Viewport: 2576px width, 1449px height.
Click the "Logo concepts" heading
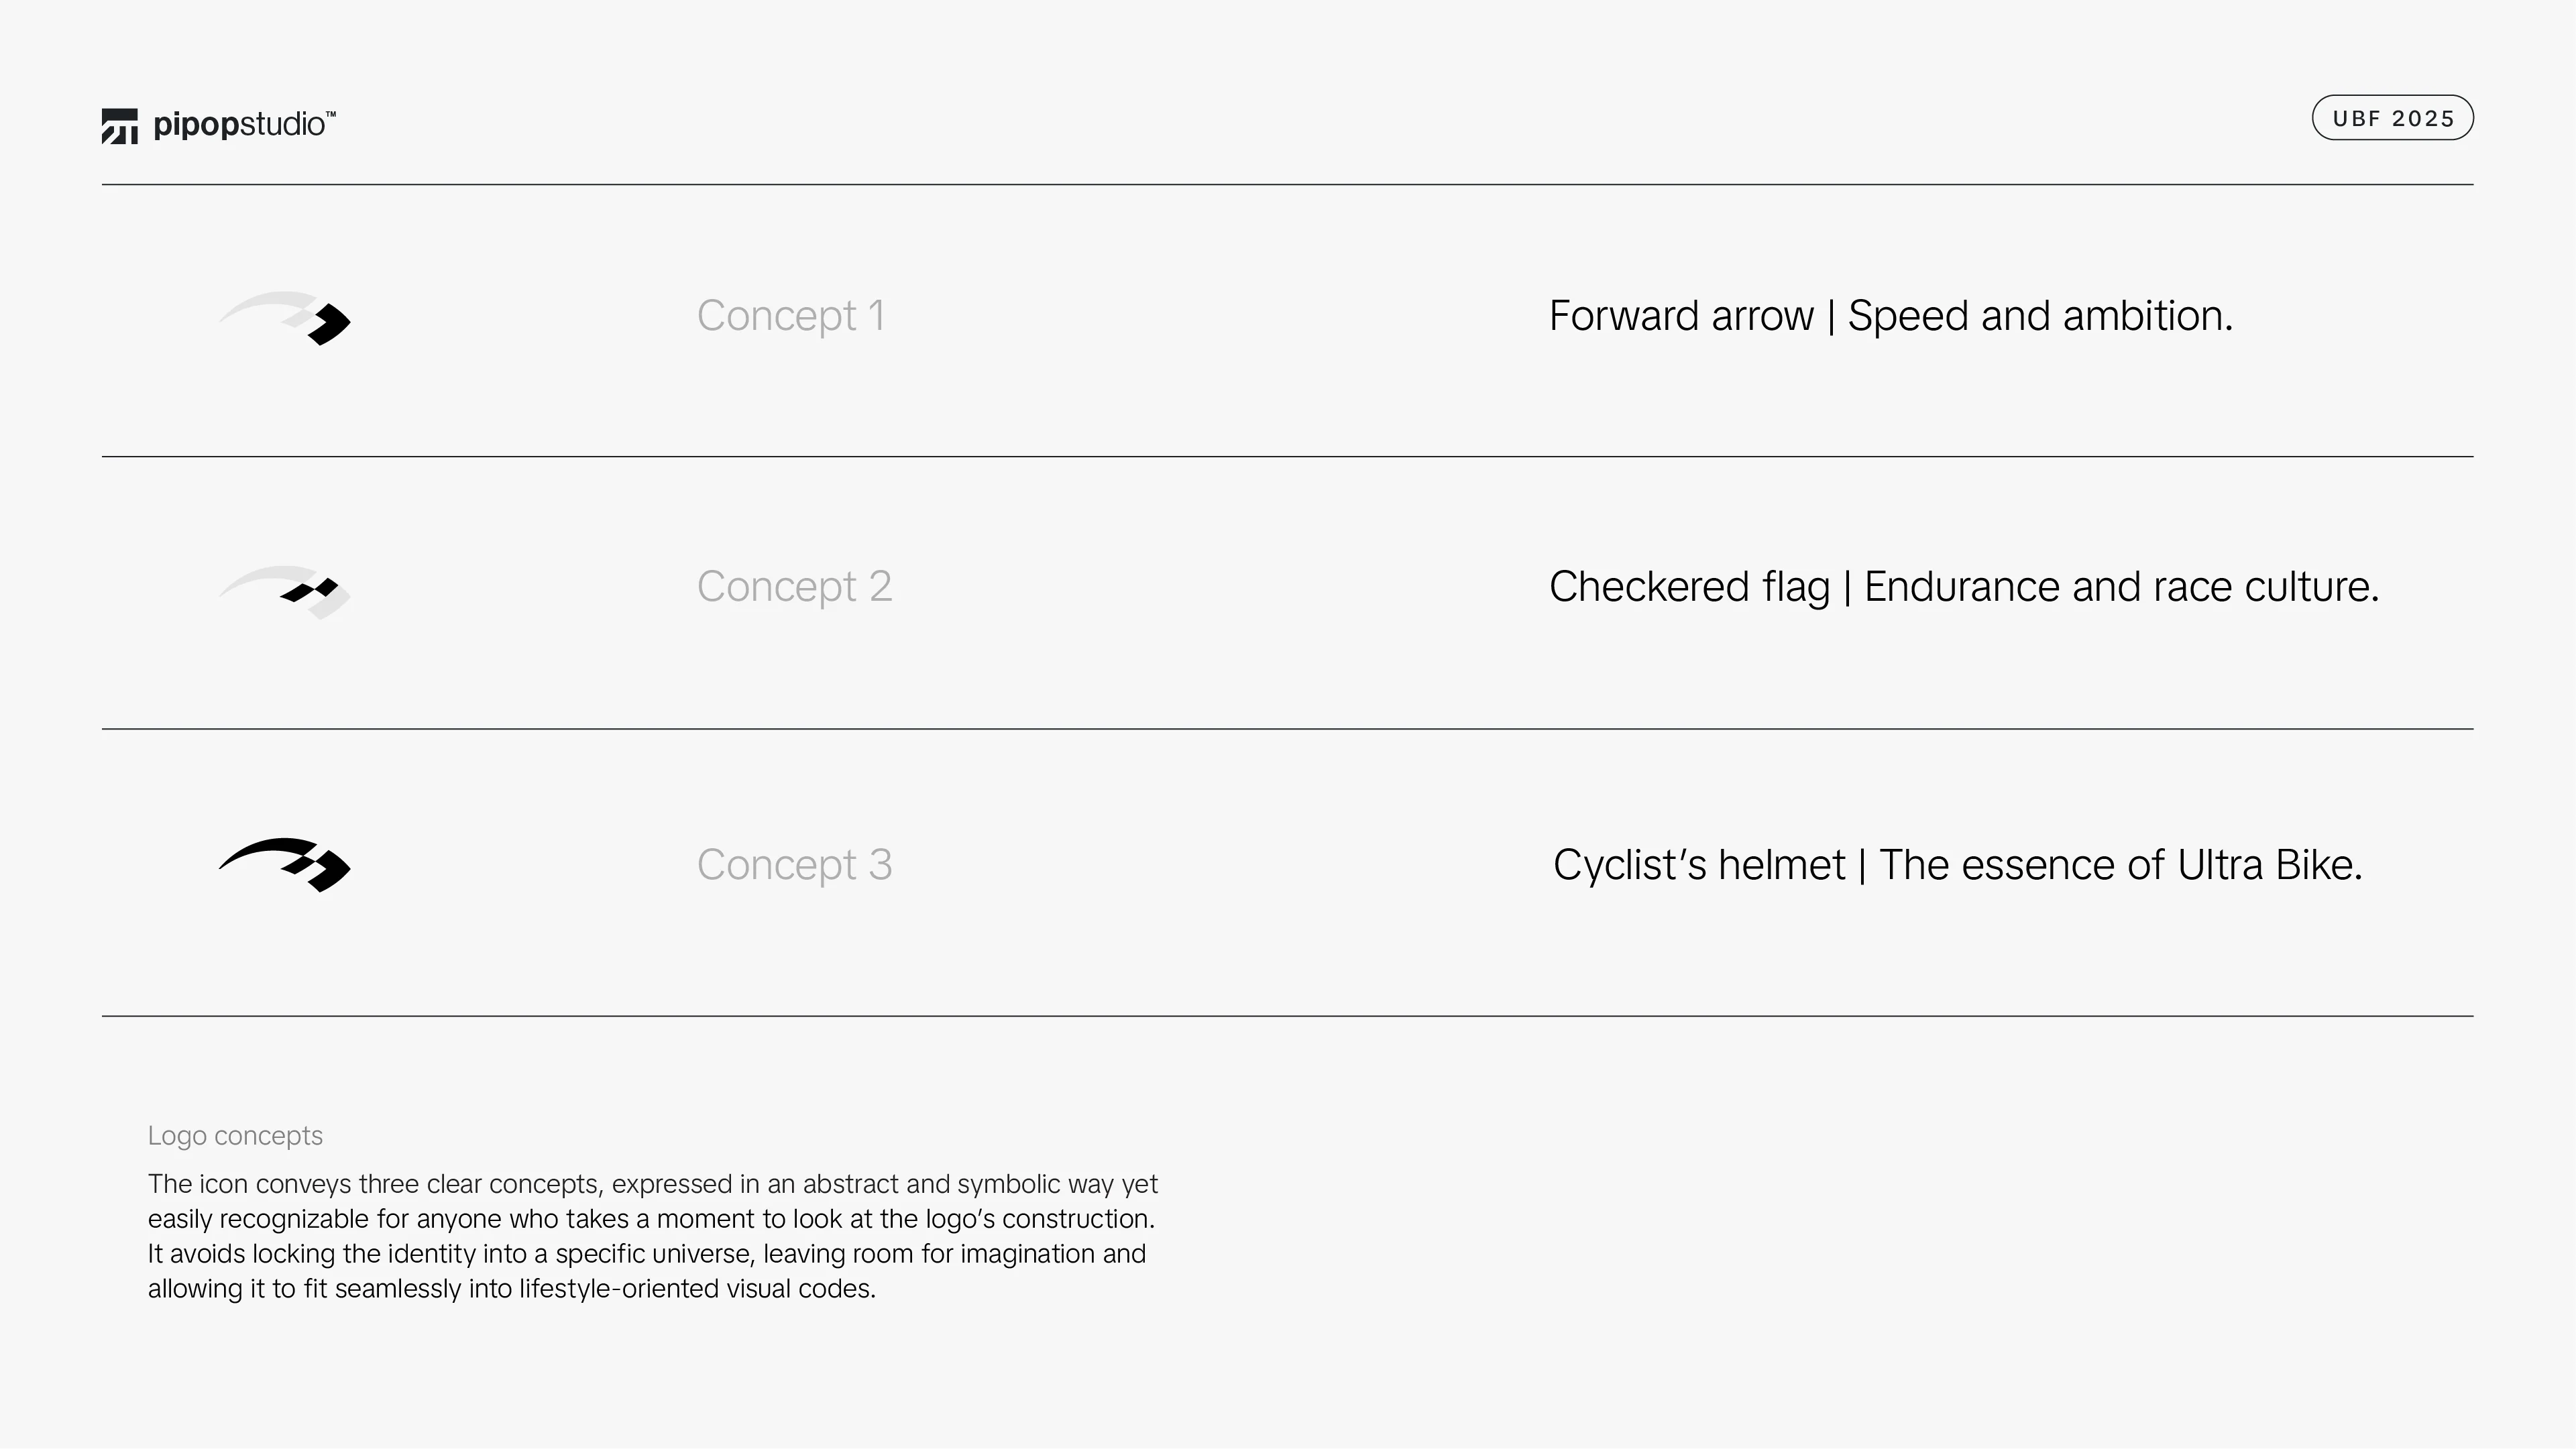pyautogui.click(x=235, y=1136)
